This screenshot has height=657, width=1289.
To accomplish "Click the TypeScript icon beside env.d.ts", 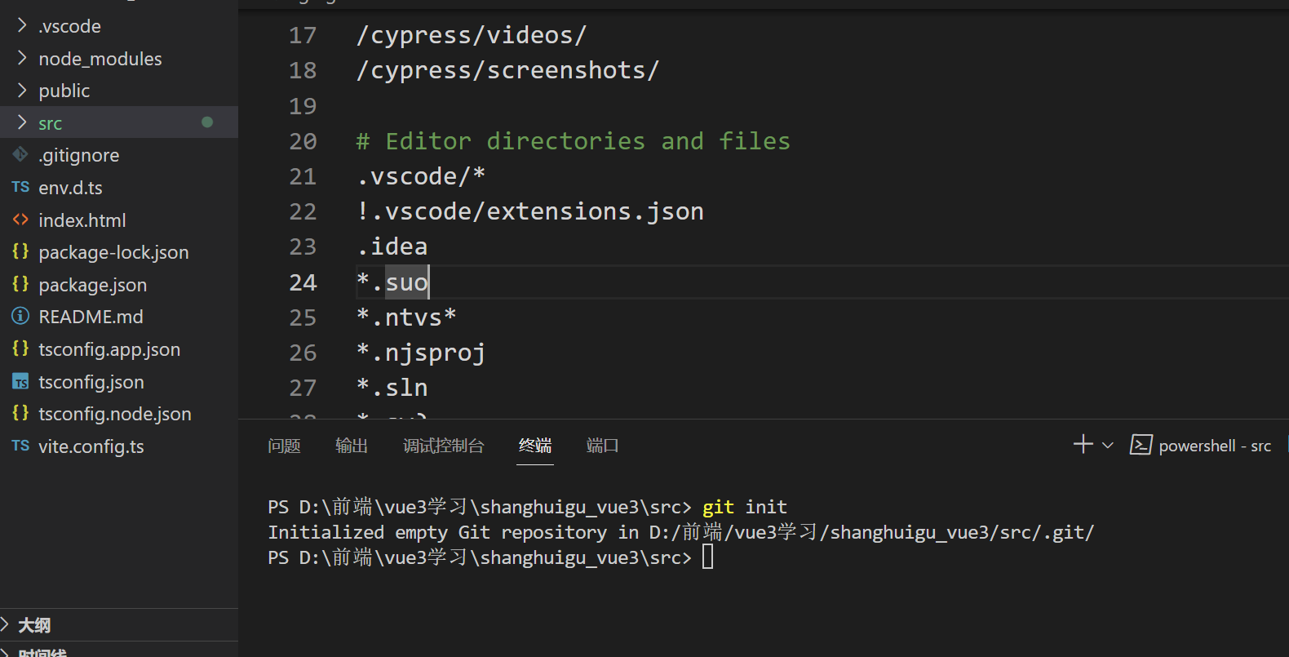I will (20, 188).
